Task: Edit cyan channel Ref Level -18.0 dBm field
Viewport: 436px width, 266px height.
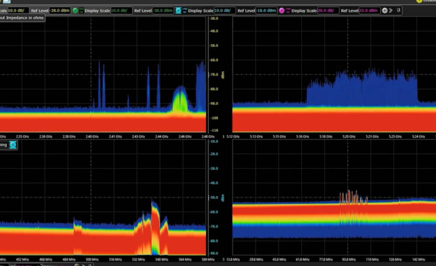Action: point(266,10)
